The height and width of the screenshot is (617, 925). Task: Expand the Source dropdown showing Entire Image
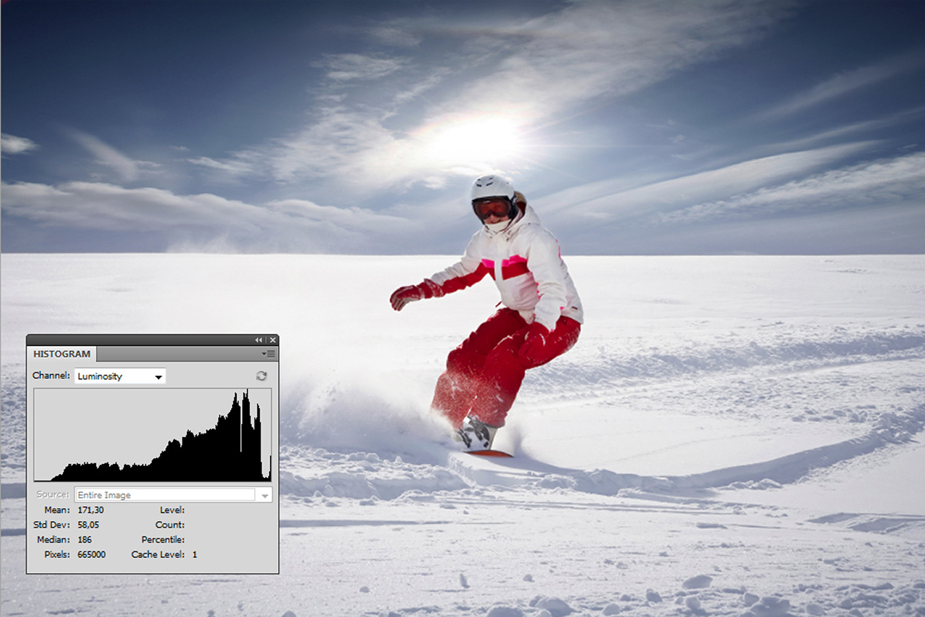click(264, 495)
